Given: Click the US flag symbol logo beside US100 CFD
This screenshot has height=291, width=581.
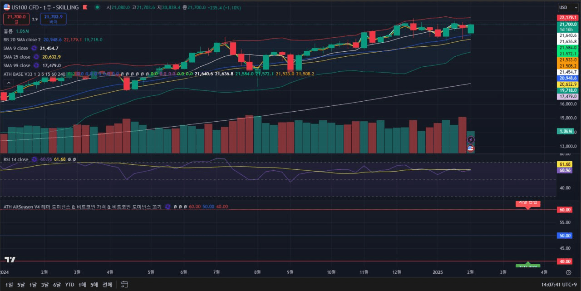Looking at the screenshot, I should [7, 7].
